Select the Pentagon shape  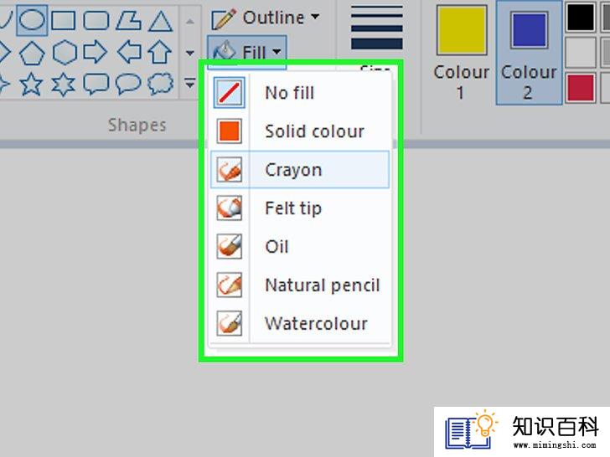[32, 53]
